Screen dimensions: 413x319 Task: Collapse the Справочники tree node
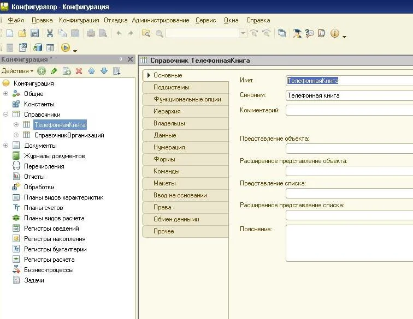pyautogui.click(x=6, y=115)
